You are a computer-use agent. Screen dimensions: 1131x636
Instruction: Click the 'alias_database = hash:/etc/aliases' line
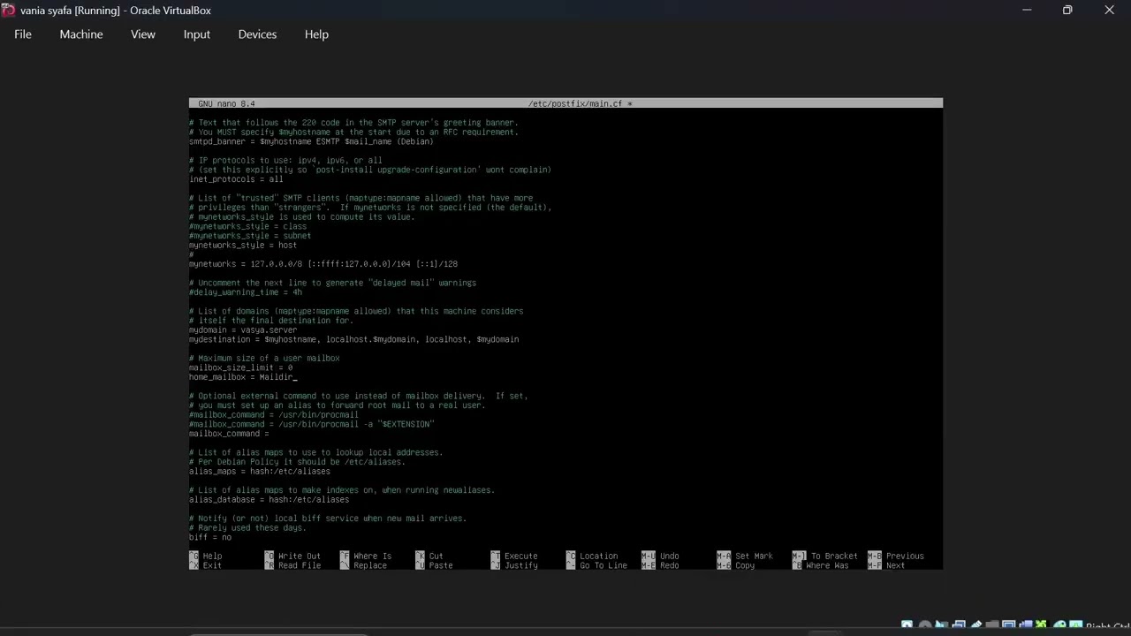pos(269,500)
